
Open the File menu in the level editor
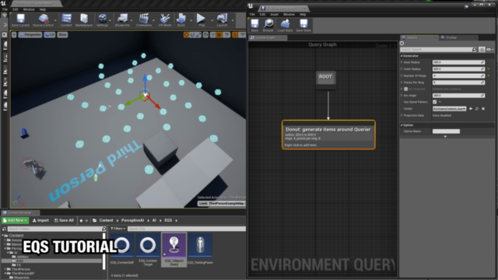pos(5,9)
